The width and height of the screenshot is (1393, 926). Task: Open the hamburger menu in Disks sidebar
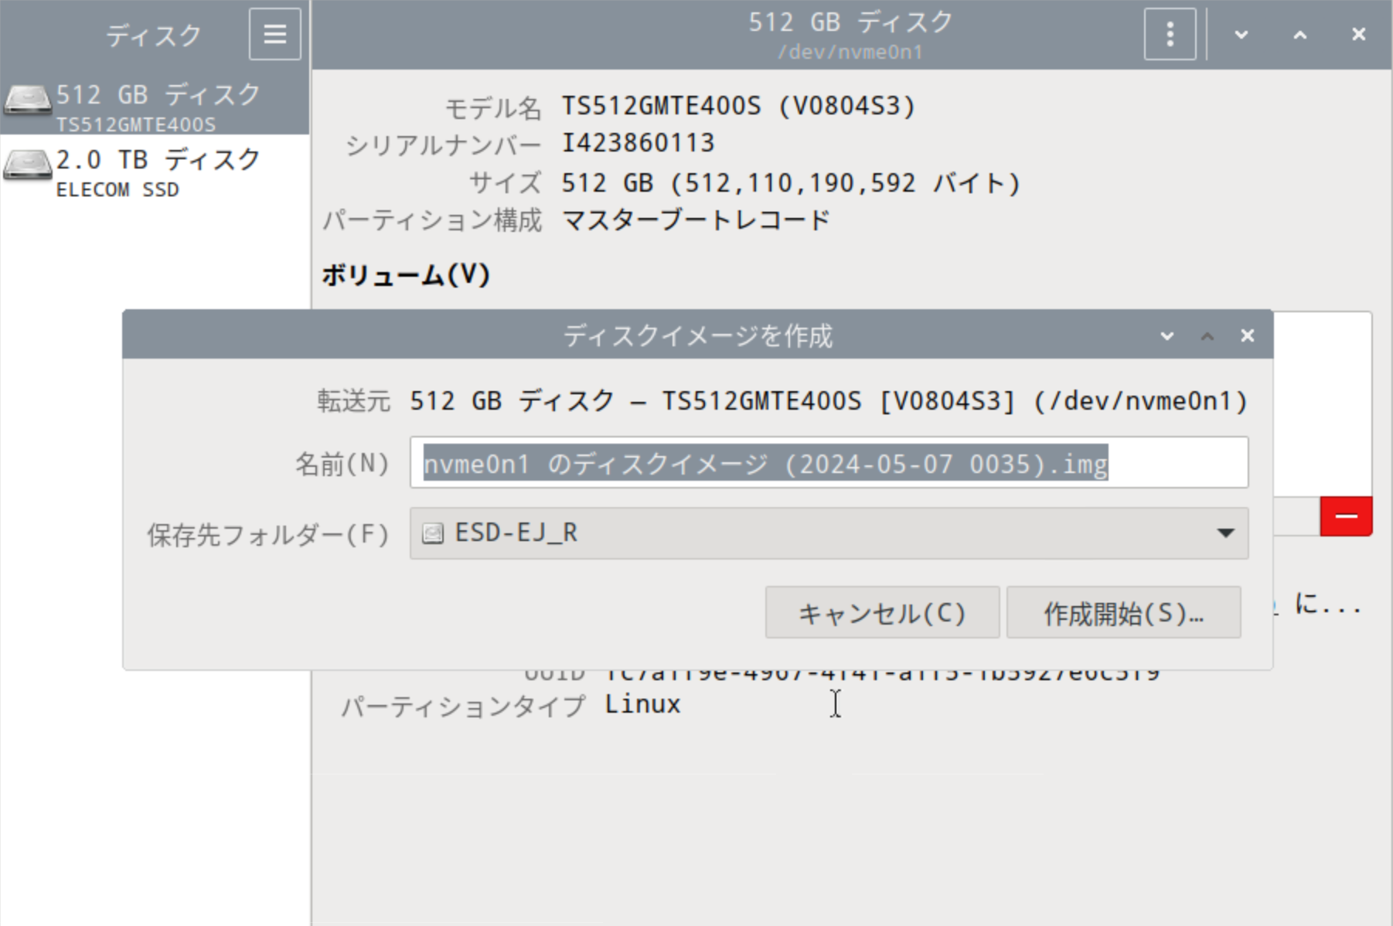tap(274, 34)
